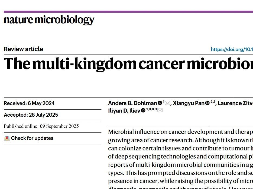Screen dimensions: 253x189
Task: Click affiliation superscript 1 after Dohlman
Action: tap(164, 102)
